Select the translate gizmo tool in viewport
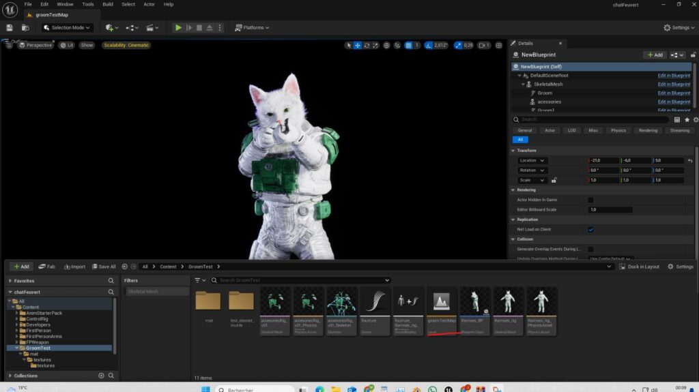 358,45
